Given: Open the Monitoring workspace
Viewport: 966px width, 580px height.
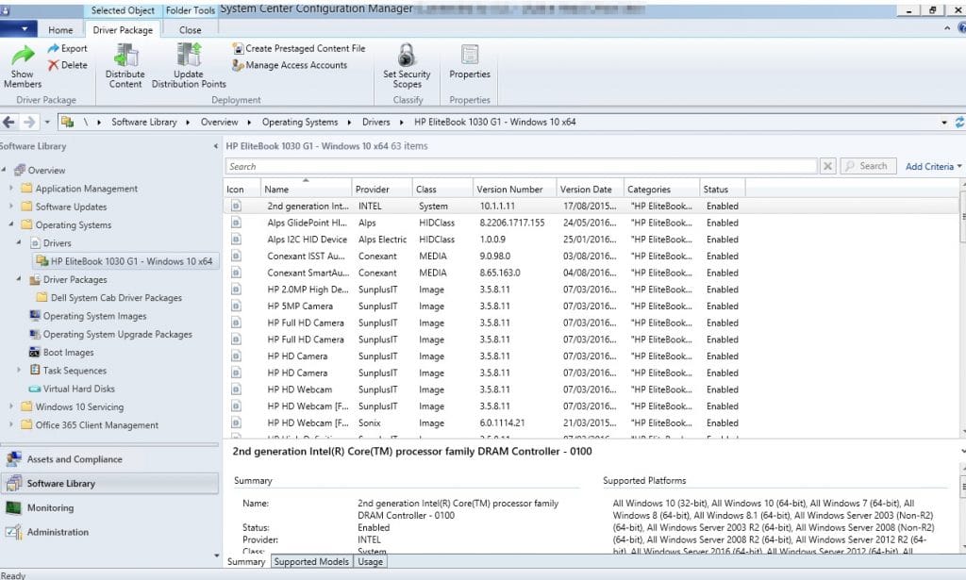Looking at the screenshot, I should [109, 508].
